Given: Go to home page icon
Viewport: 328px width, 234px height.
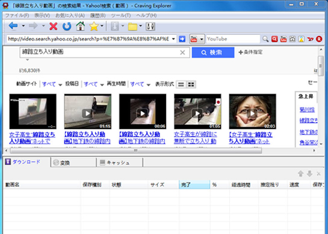Looking at the screenshot, I should click(x=81, y=26).
